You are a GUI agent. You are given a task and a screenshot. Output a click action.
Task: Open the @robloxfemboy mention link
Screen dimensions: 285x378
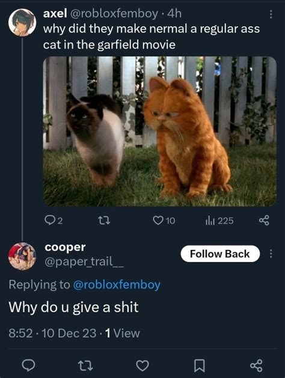(117, 284)
